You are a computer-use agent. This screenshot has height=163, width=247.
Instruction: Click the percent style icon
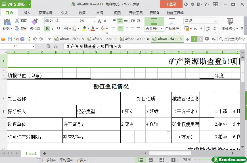(x=195, y=29)
